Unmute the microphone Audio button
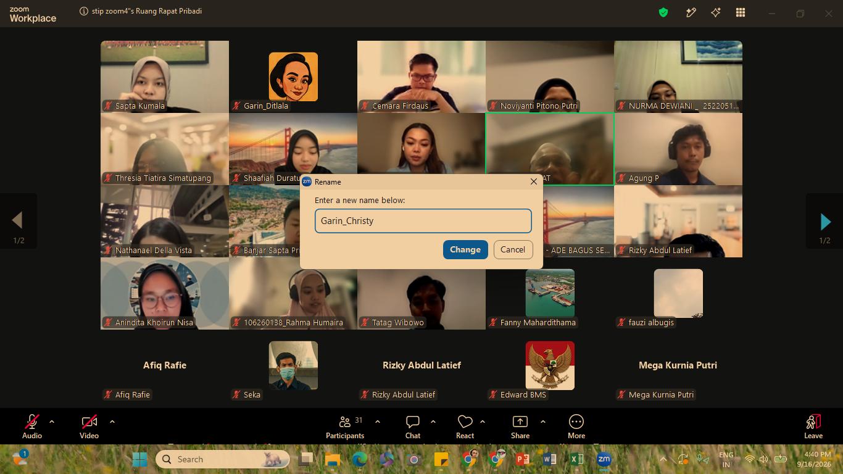843x474 pixels. click(x=32, y=426)
